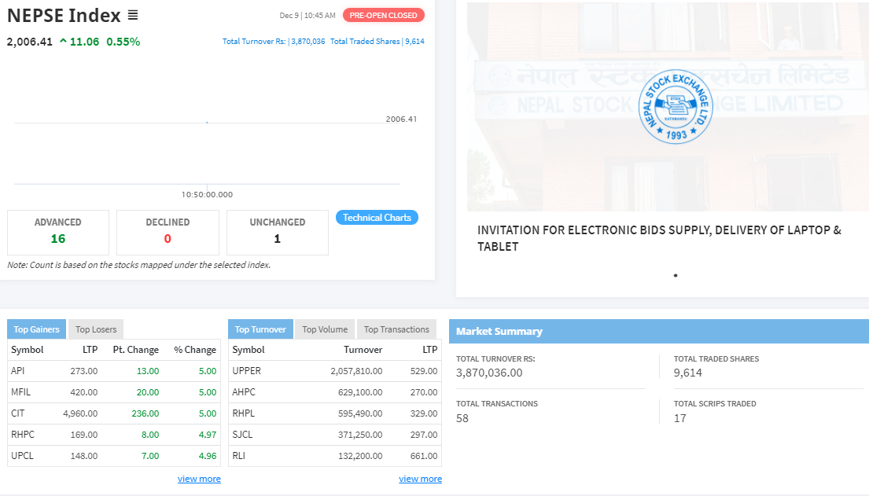Viewport: 869px width, 496px height.
Task: Click the LTP header in Top Turnover
Action: click(x=430, y=350)
